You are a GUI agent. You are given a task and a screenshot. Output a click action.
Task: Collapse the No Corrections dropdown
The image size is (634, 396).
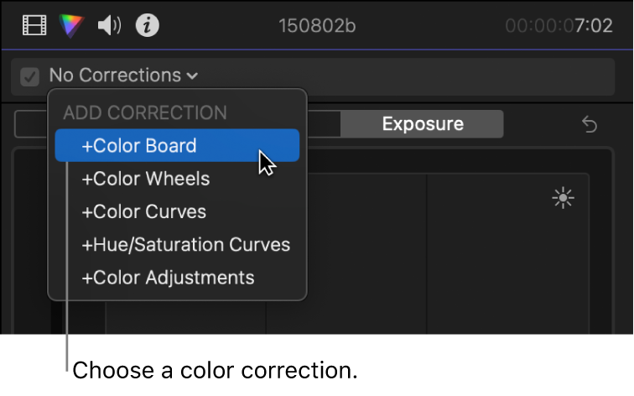[x=123, y=76]
